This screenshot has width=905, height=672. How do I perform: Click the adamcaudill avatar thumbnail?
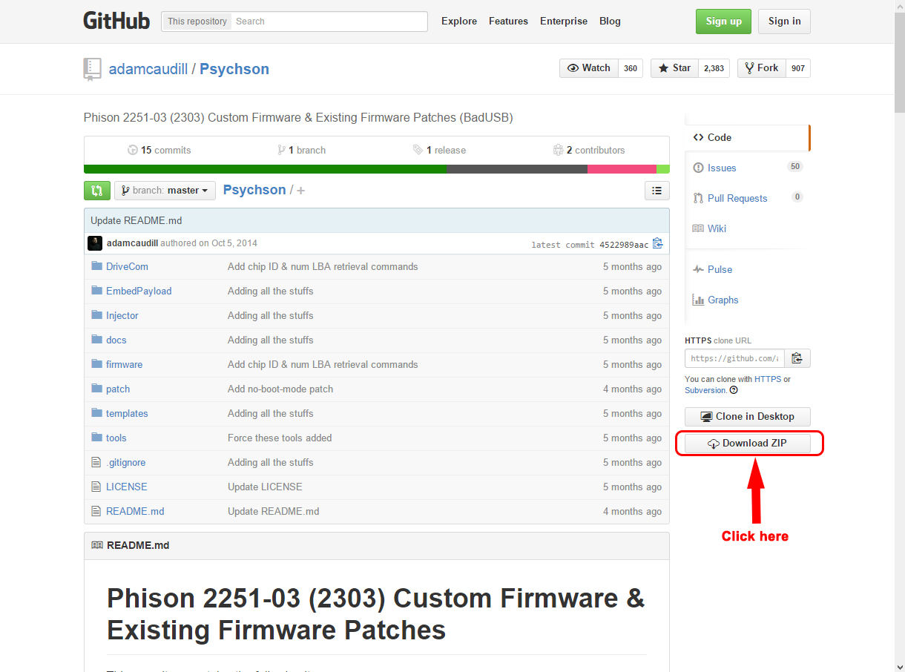coord(95,243)
